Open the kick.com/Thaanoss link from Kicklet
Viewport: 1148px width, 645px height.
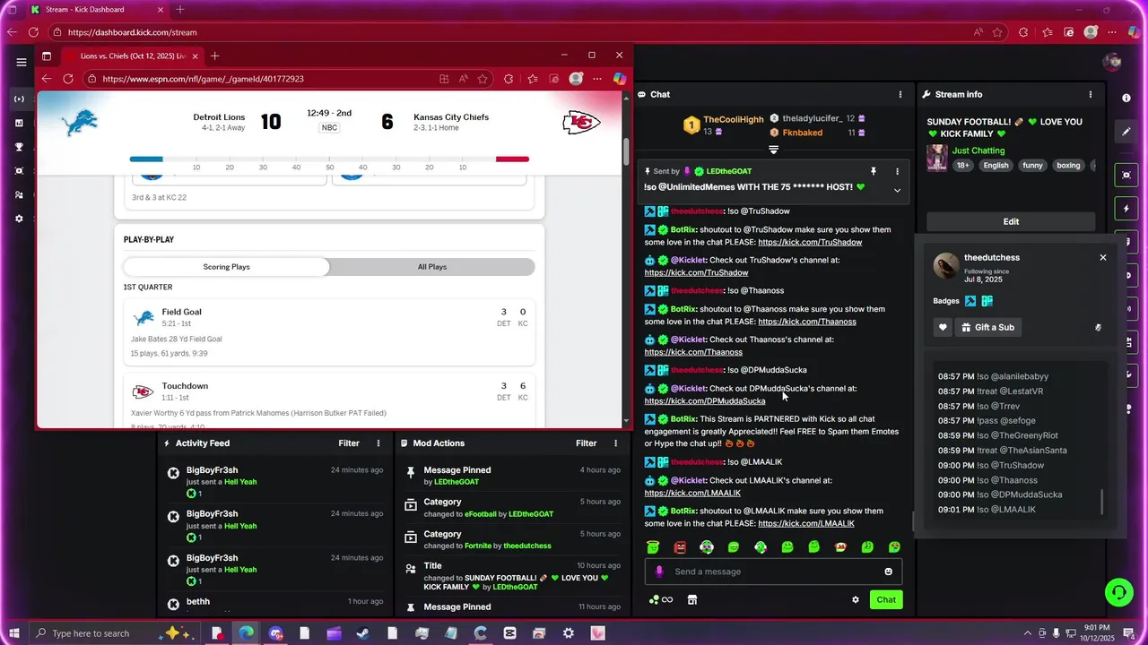(693, 352)
